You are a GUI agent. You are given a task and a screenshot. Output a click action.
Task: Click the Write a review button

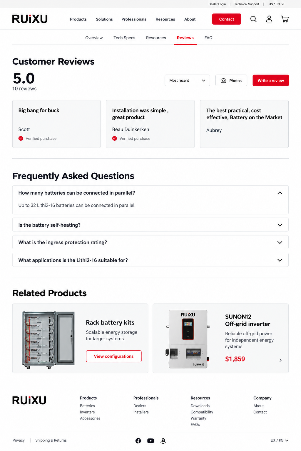pyautogui.click(x=271, y=80)
